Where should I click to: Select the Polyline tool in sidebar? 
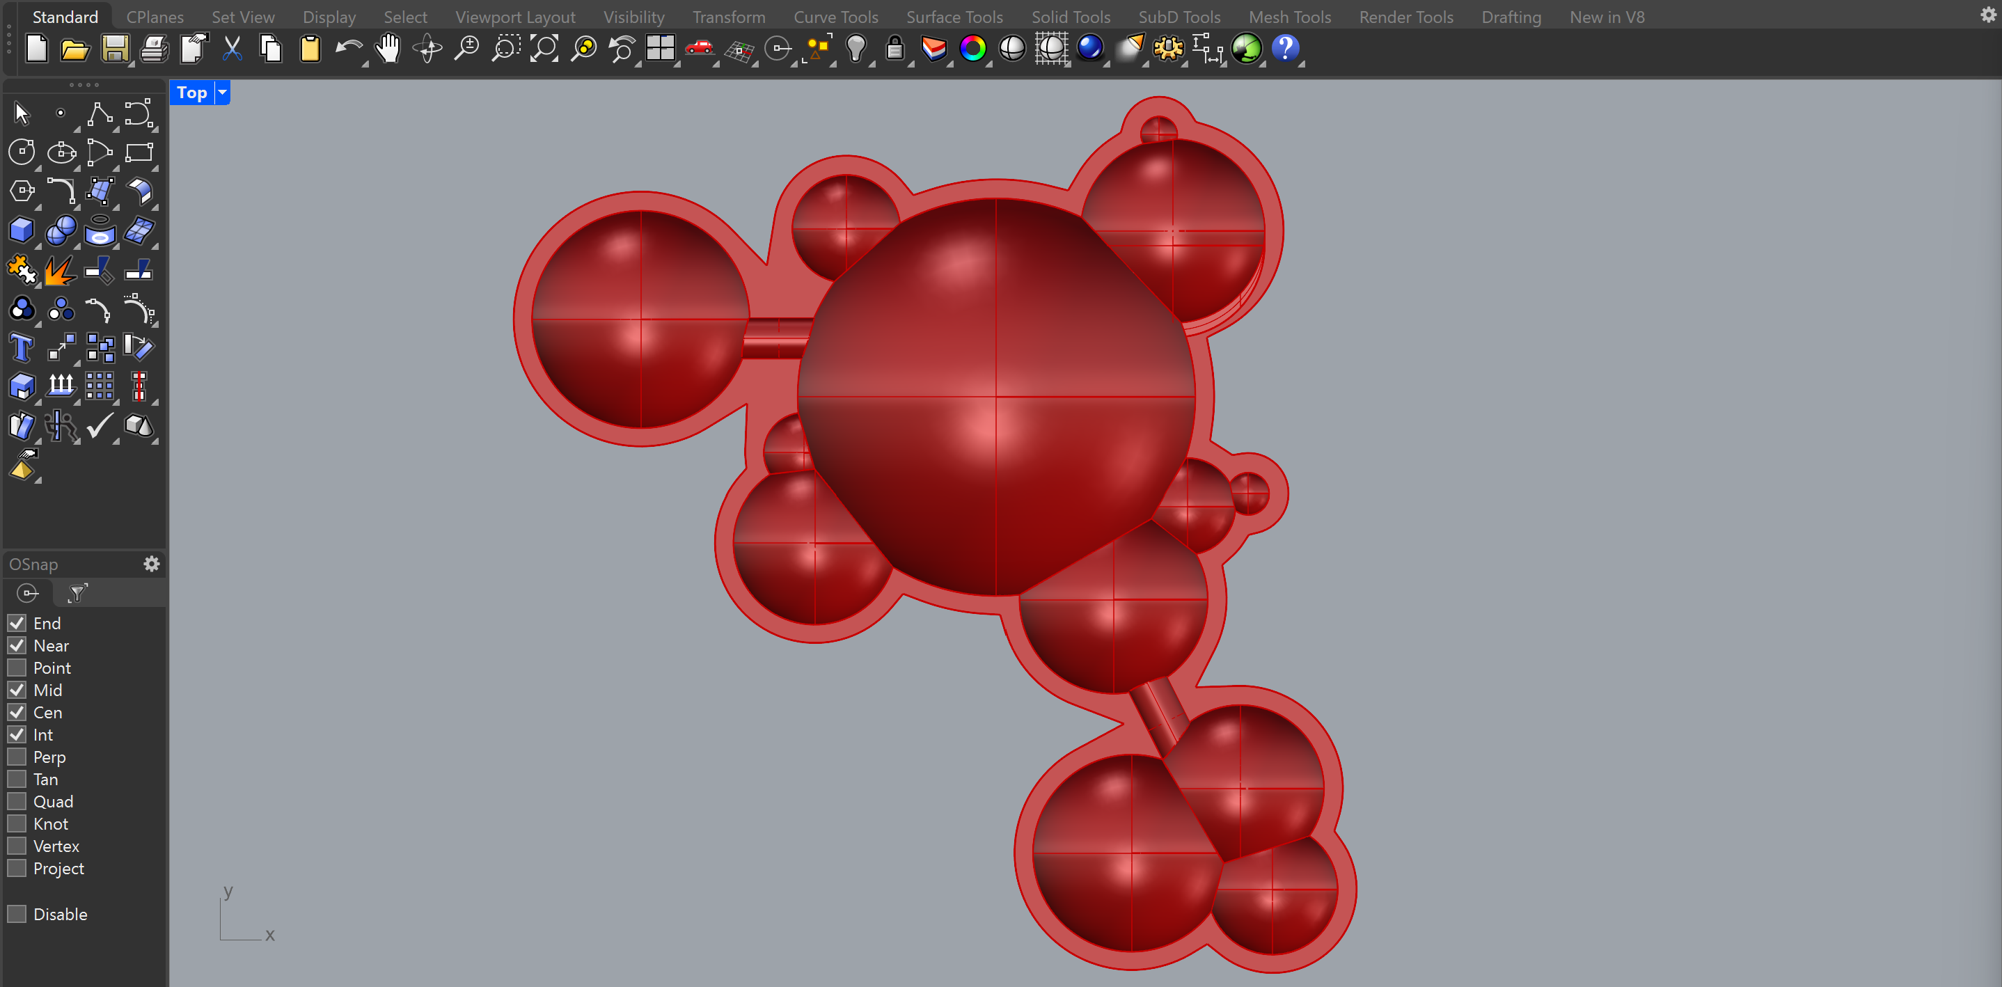pyautogui.click(x=100, y=114)
